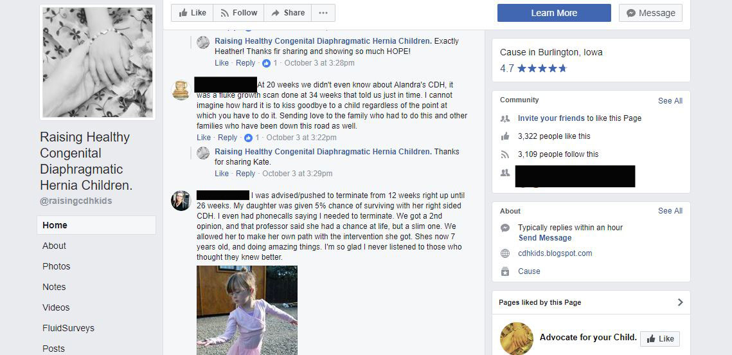This screenshot has width=732, height=355.
Task: Open See All in Community section
Action: pyautogui.click(x=670, y=100)
